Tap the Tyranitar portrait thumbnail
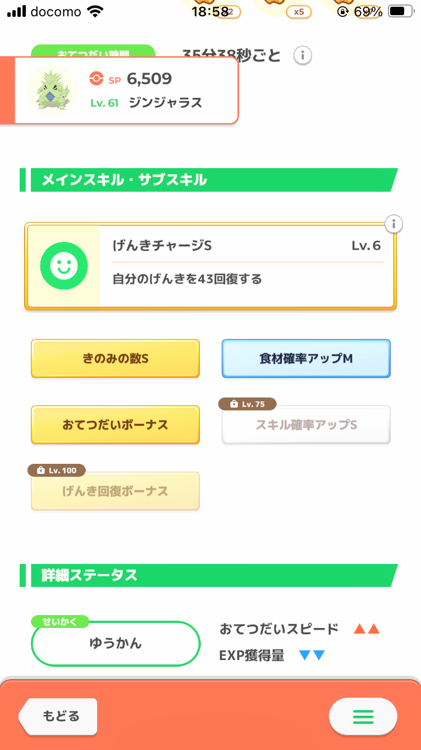This screenshot has width=421, height=750. click(52, 90)
